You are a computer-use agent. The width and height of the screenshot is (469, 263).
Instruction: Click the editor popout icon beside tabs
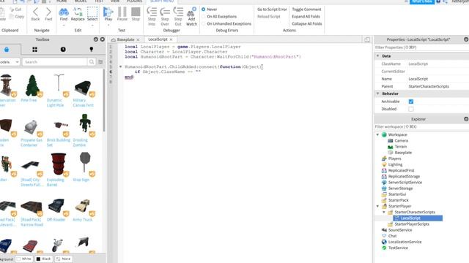(x=367, y=39)
